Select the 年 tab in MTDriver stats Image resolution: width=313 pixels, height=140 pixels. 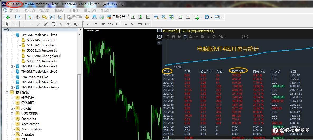197,37
